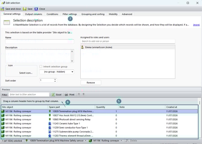Click the blue puzzle icon on the 11259 row
Viewport: 202px width, 144px height.
(50, 127)
